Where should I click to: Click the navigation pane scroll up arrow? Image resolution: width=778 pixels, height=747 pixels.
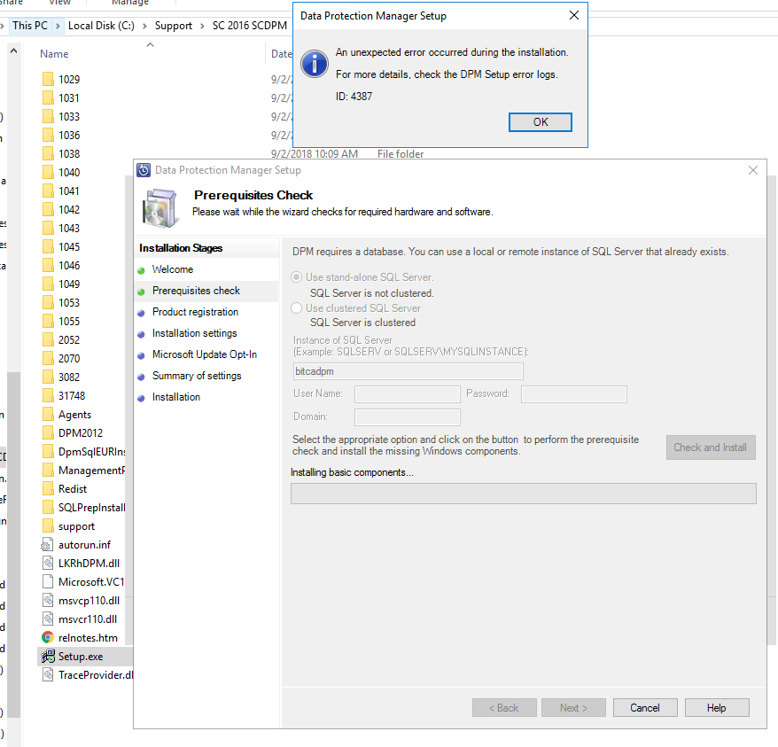click(14, 51)
